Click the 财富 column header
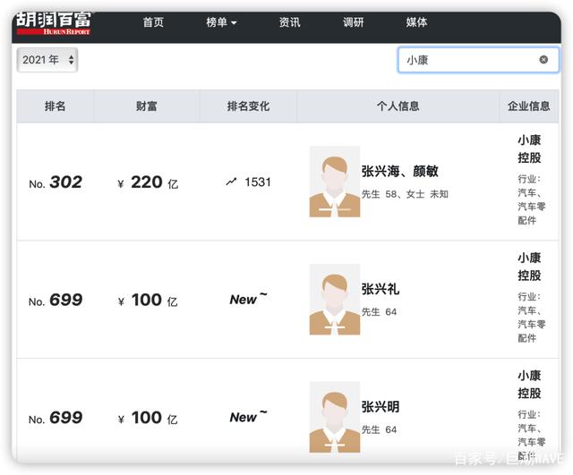This screenshot has width=573, height=475. coord(147,106)
